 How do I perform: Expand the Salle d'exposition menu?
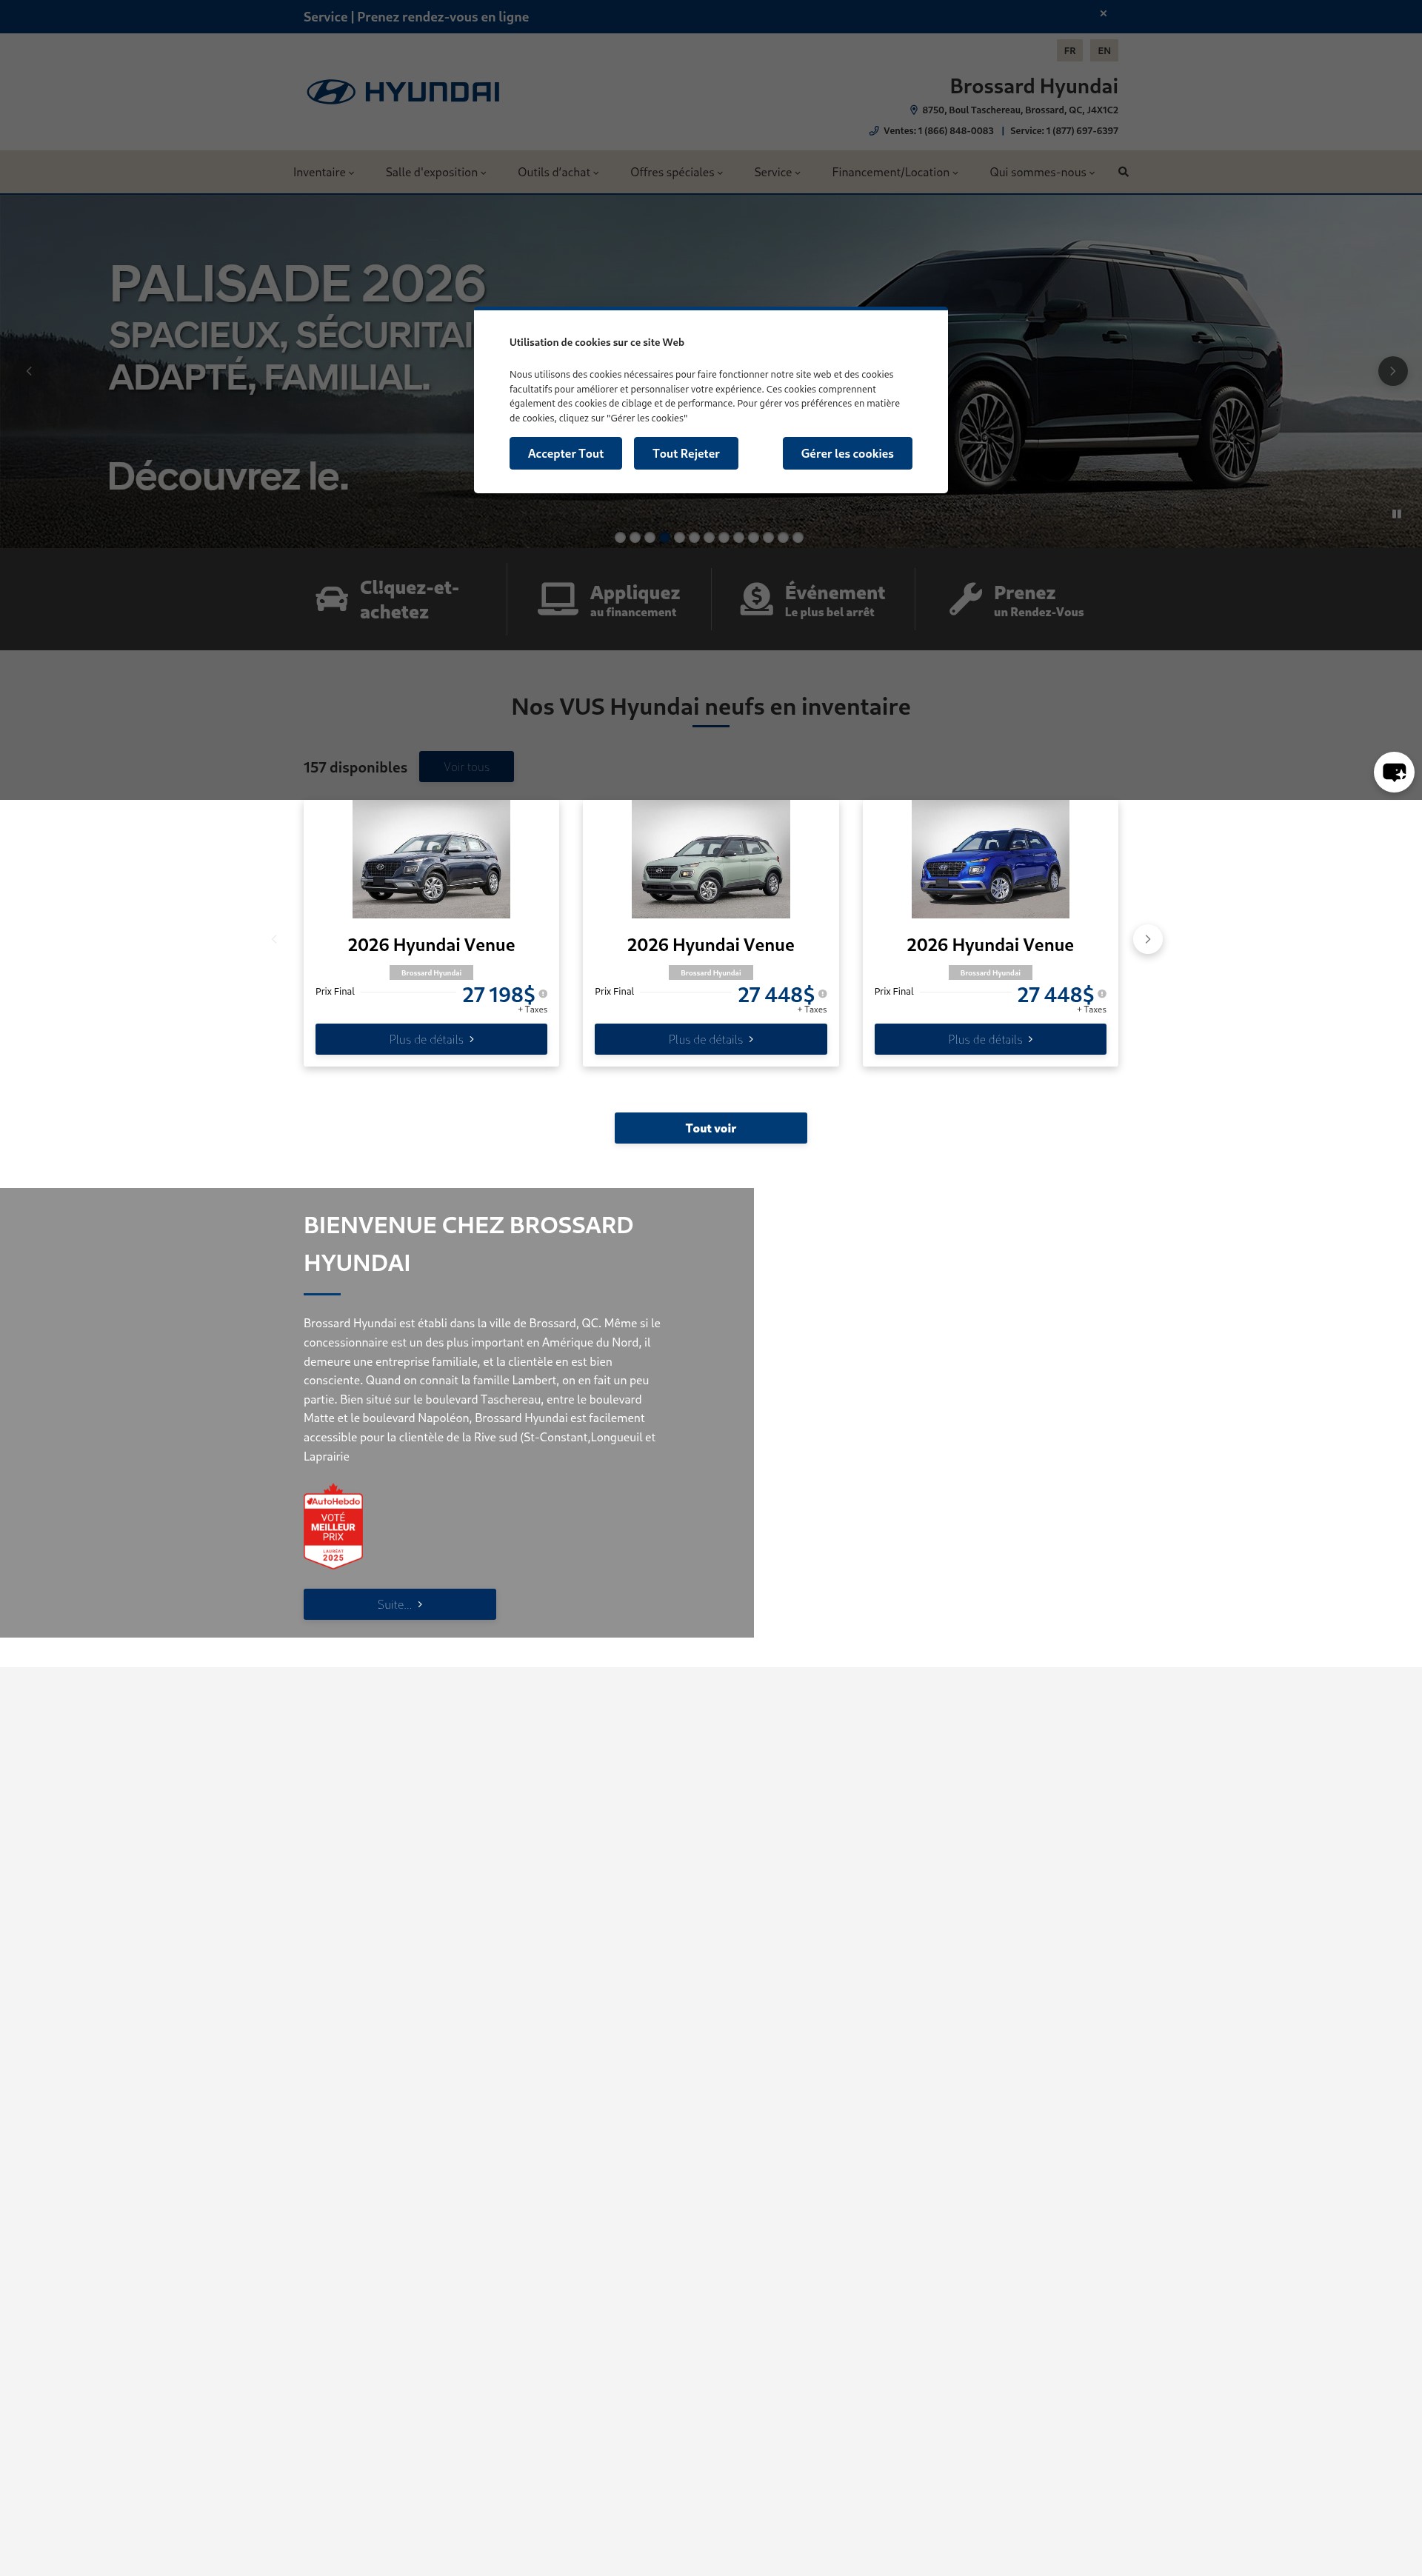pyautogui.click(x=436, y=172)
